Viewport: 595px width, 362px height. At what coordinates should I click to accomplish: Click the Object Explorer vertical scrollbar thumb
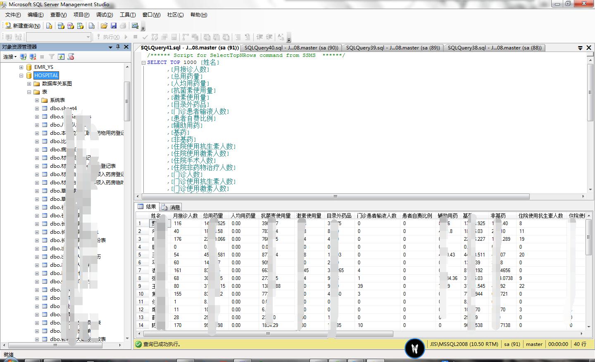tap(127, 101)
